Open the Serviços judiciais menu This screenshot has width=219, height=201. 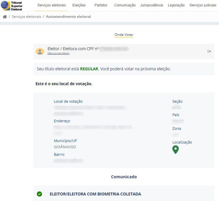click(x=203, y=5)
